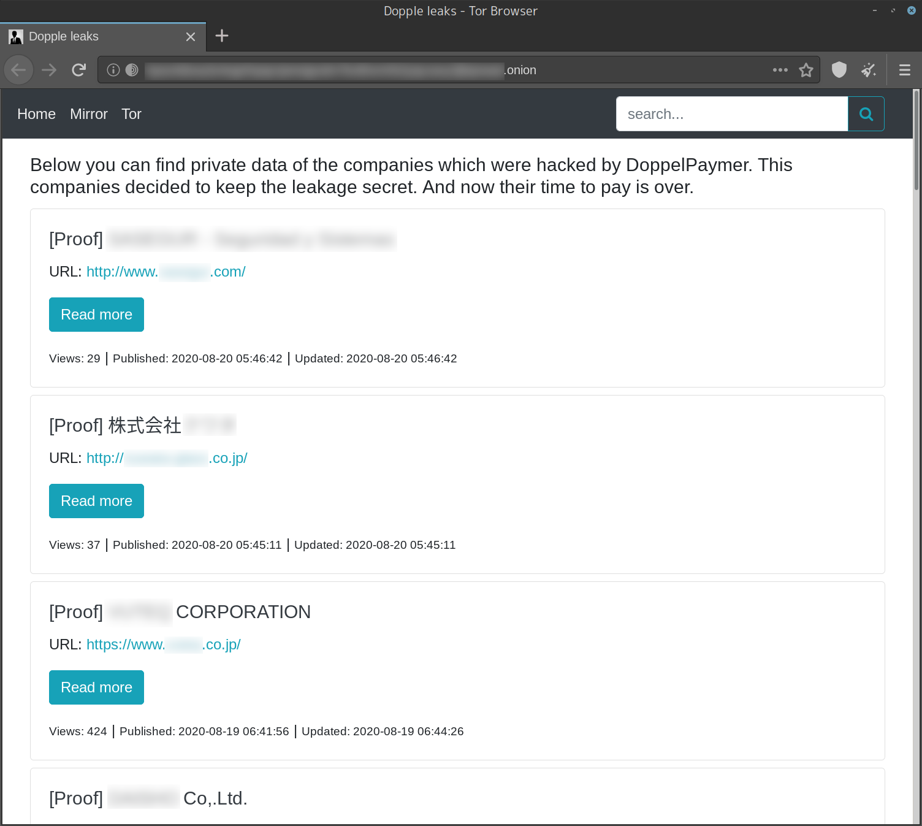Image resolution: width=922 pixels, height=826 pixels.
Task: Open the https://www. .co.jp/ URL link
Action: 164,644
